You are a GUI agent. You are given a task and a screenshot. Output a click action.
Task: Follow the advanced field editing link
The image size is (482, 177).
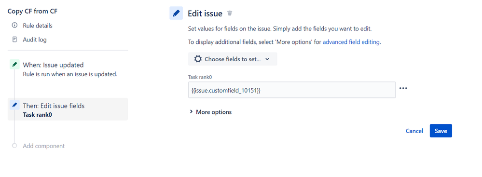click(x=351, y=42)
